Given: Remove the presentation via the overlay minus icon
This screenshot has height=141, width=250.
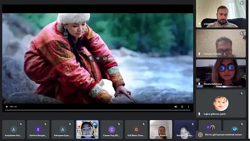Looking at the screenshot, I should [105, 58].
